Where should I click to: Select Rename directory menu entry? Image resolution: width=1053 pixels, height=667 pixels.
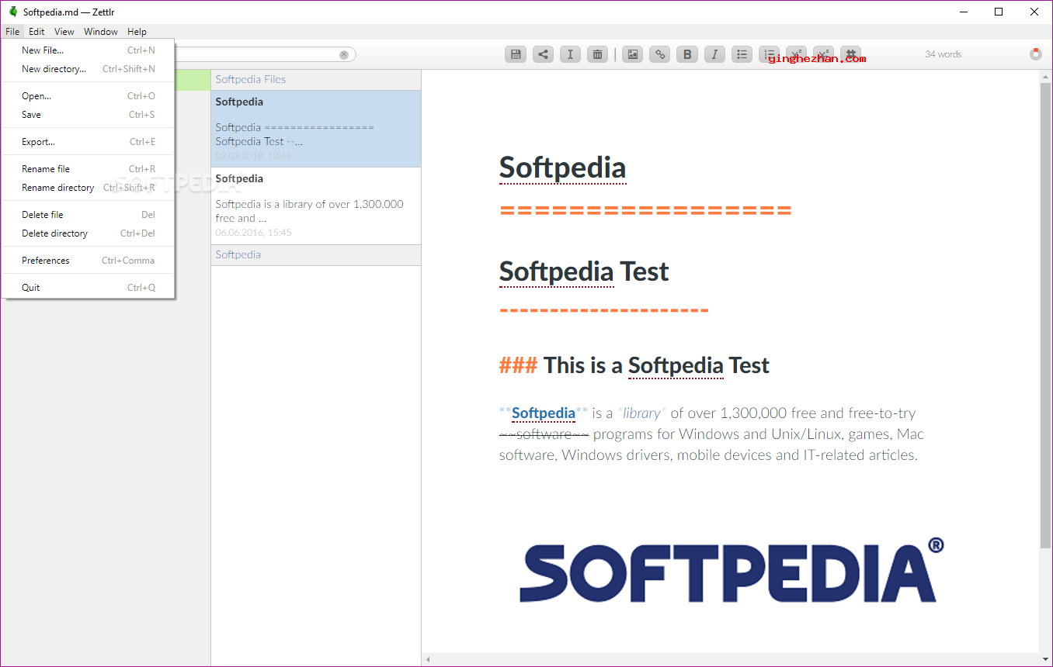(88, 188)
